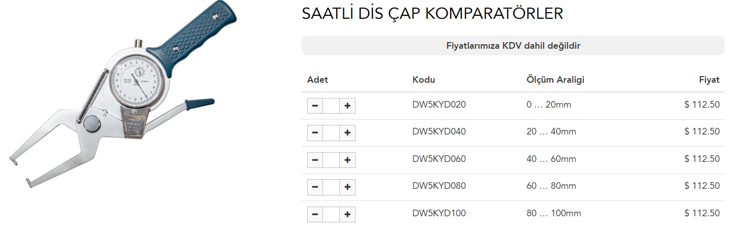Image resolution: width=740 pixels, height=234 pixels.
Task: Open the dial caliper product image
Action: pyautogui.click(x=112, y=95)
